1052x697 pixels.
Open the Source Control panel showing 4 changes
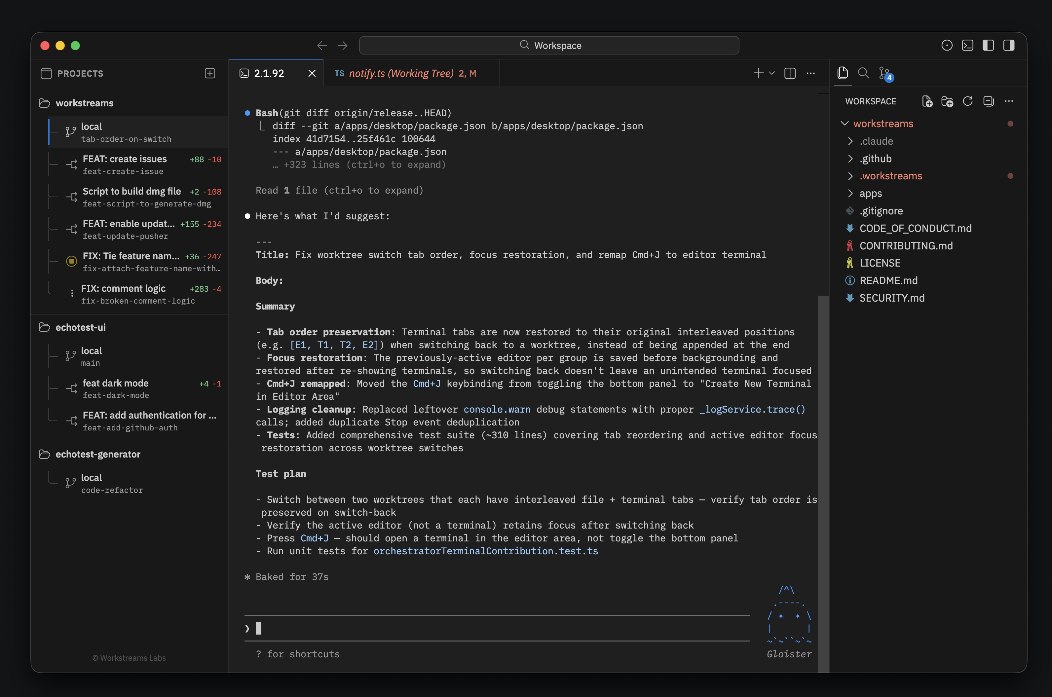(x=884, y=73)
